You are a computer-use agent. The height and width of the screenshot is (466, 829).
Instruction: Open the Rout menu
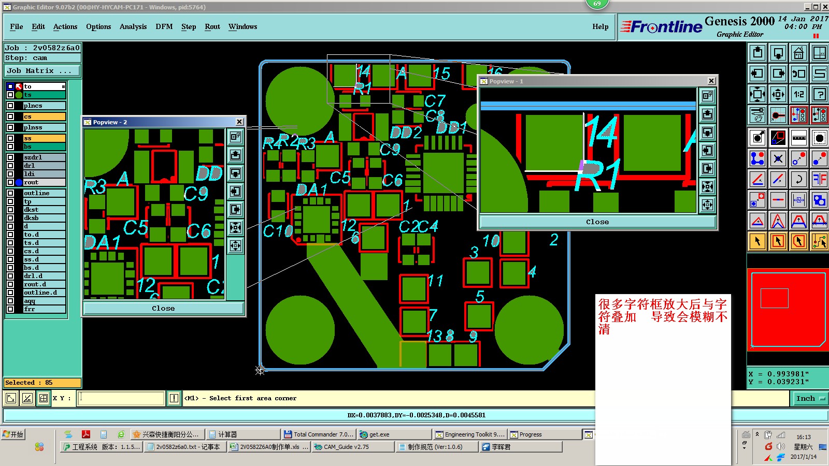coord(212,26)
